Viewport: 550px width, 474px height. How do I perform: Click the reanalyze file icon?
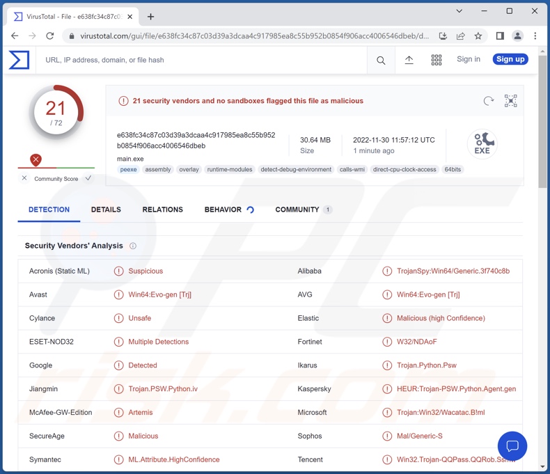tap(488, 101)
